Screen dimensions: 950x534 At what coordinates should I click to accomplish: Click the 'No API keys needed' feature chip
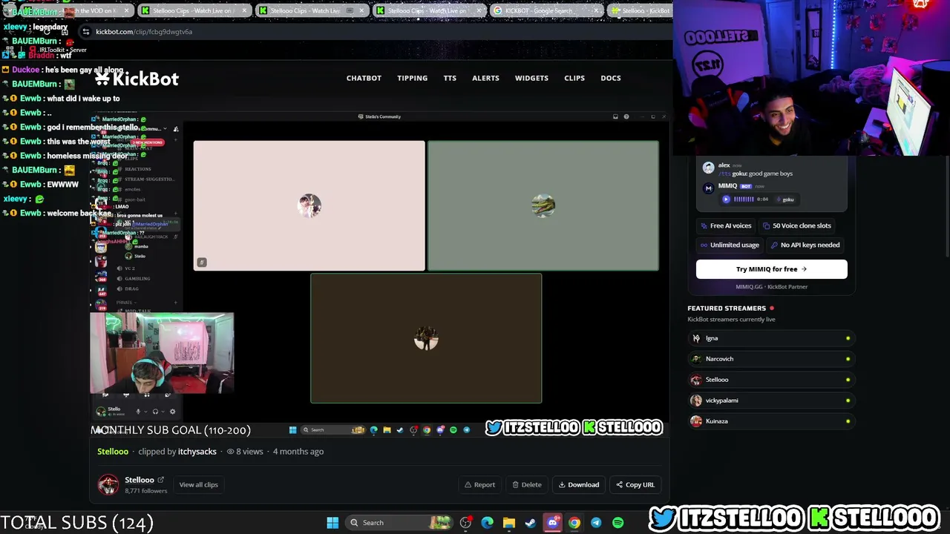tap(805, 245)
